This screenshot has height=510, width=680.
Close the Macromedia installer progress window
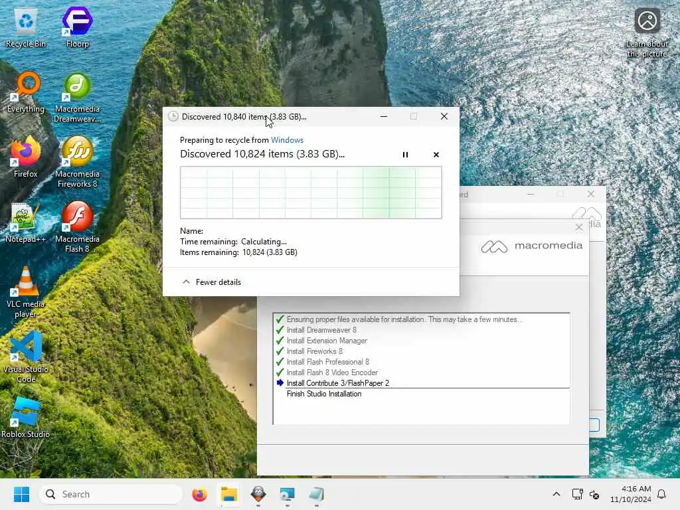point(579,227)
